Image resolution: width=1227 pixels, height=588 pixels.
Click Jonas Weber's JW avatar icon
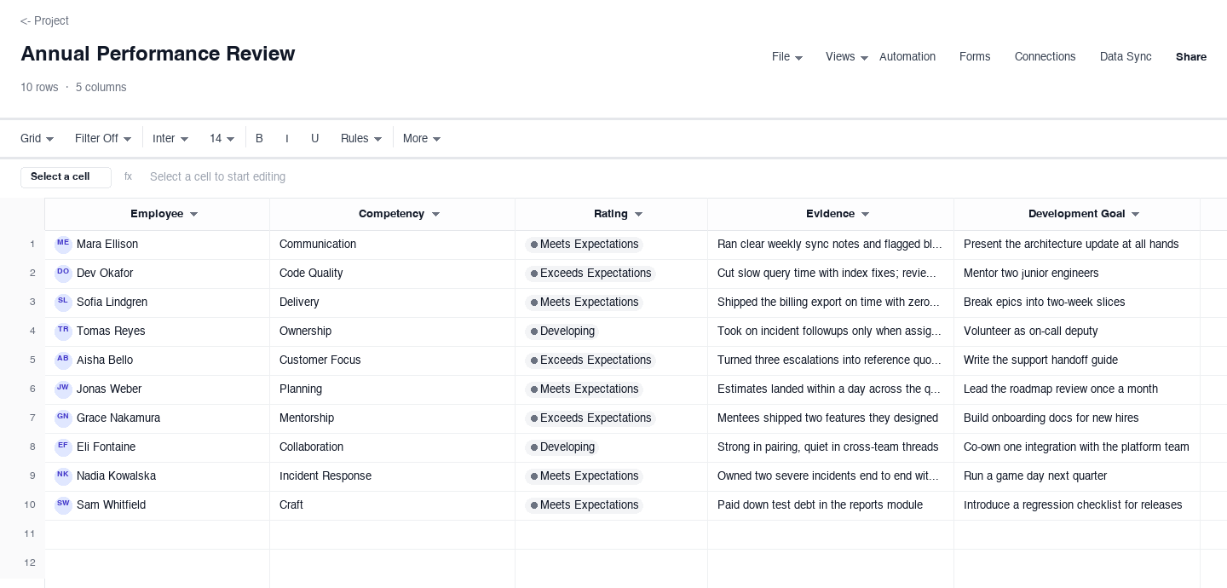coord(63,389)
